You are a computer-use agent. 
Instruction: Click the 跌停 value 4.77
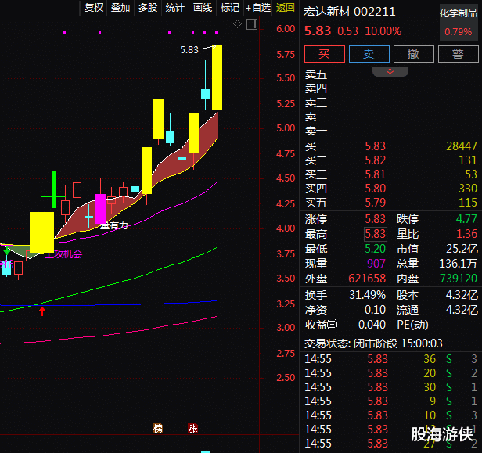click(466, 219)
